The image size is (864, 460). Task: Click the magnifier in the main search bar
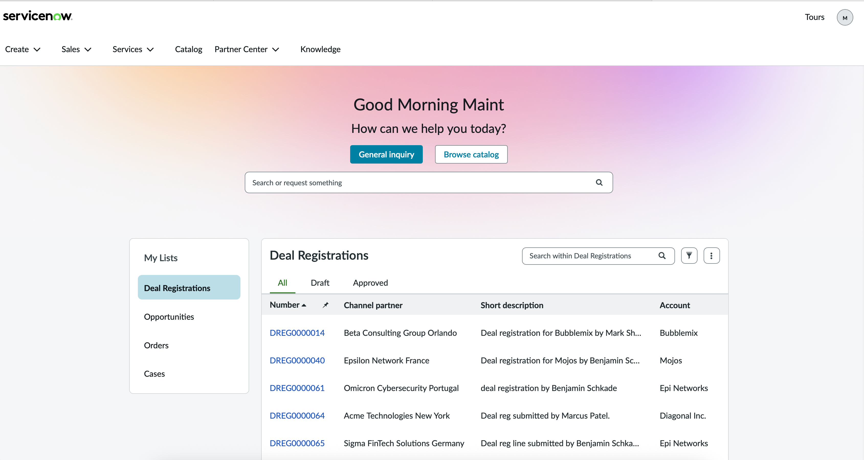(x=599, y=182)
